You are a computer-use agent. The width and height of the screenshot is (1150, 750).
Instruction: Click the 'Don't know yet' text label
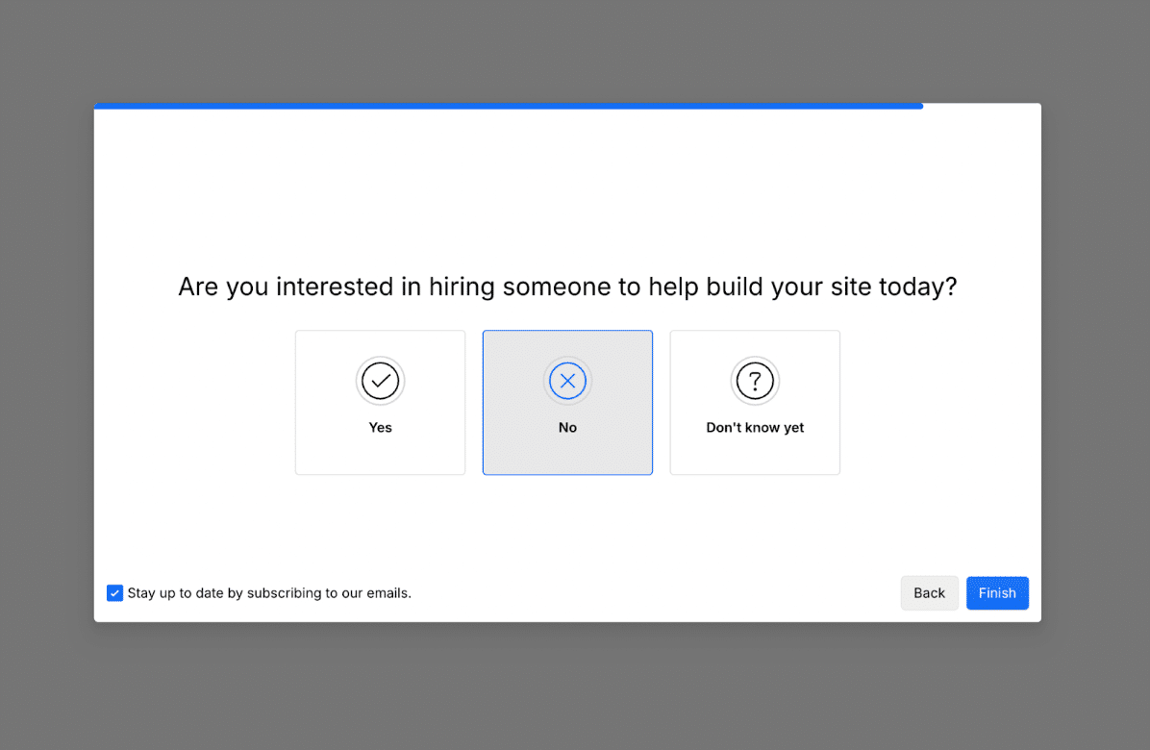(x=755, y=428)
